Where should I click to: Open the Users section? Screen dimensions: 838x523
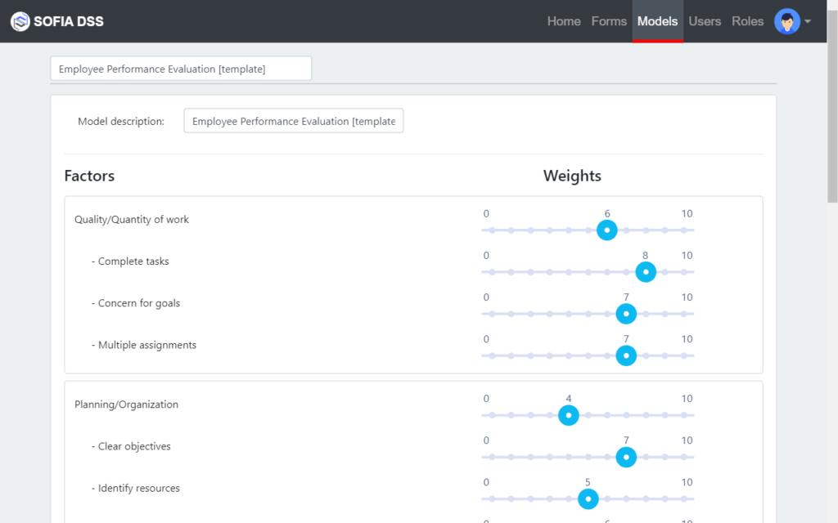(x=705, y=21)
